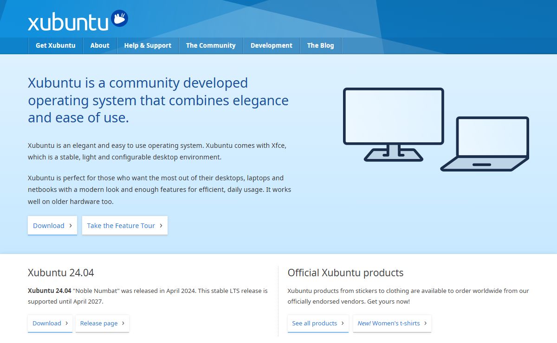Open The Community menu
557x343 pixels.
click(x=211, y=45)
